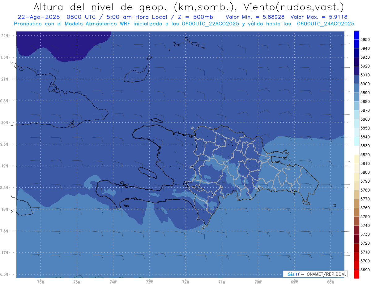
Task: Click the '68W' longitude axis label
Action: tap(330, 282)
